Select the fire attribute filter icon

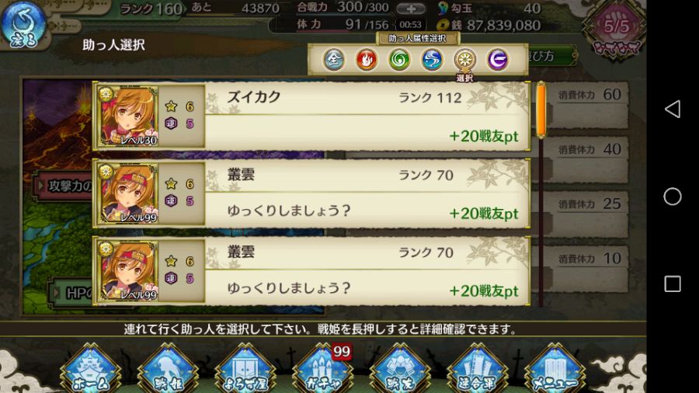tap(366, 60)
